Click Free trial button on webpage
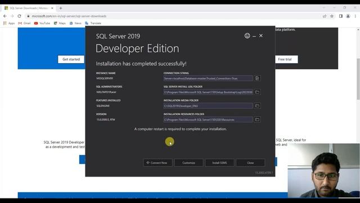The image size is (360, 203). (285, 59)
